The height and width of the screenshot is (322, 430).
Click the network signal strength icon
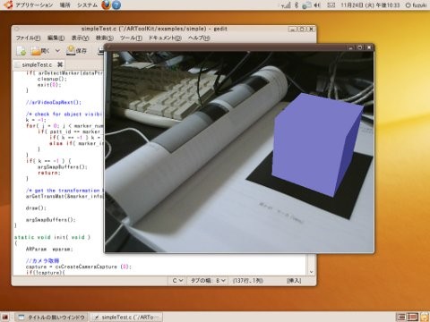(x=286, y=5)
